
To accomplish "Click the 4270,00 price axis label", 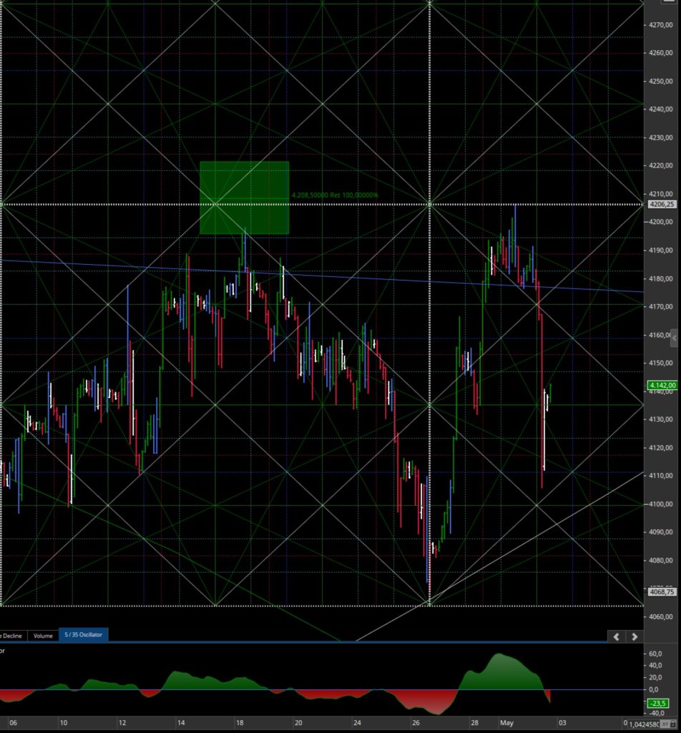I will [x=661, y=25].
